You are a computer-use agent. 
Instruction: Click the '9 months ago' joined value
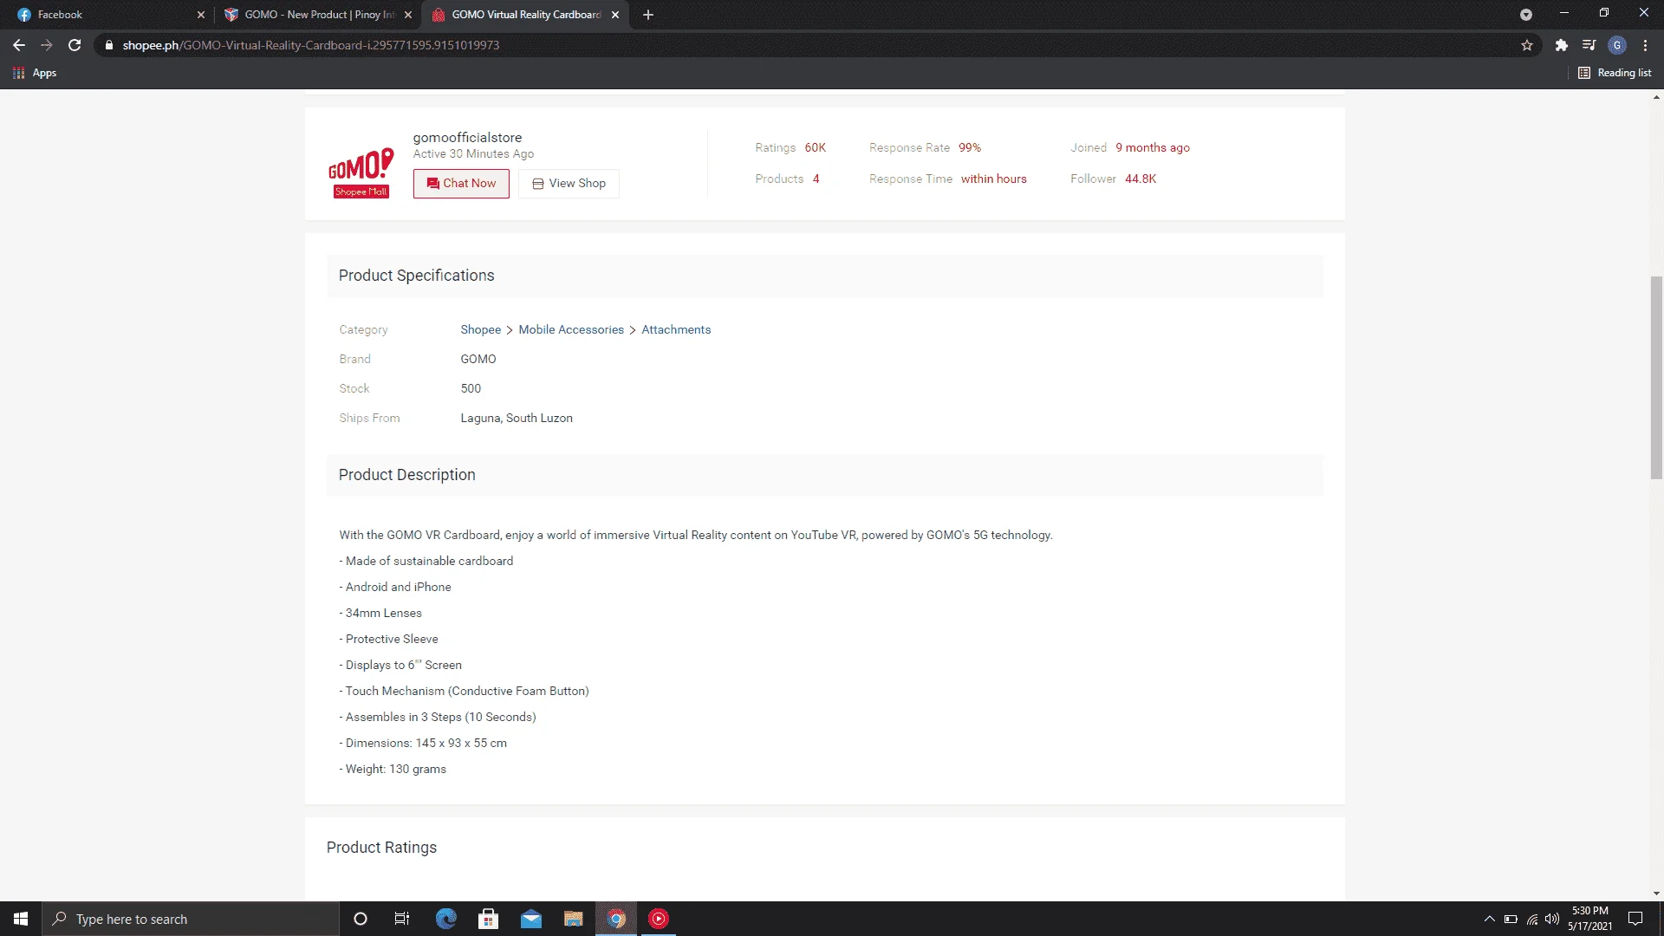click(1153, 147)
